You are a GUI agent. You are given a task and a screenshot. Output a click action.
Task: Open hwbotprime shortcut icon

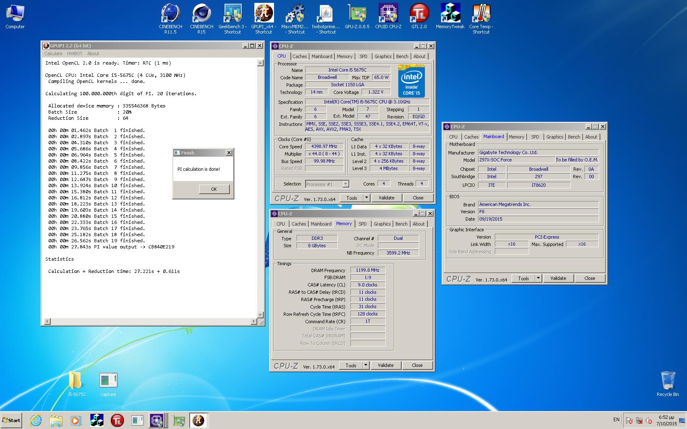coord(326,19)
